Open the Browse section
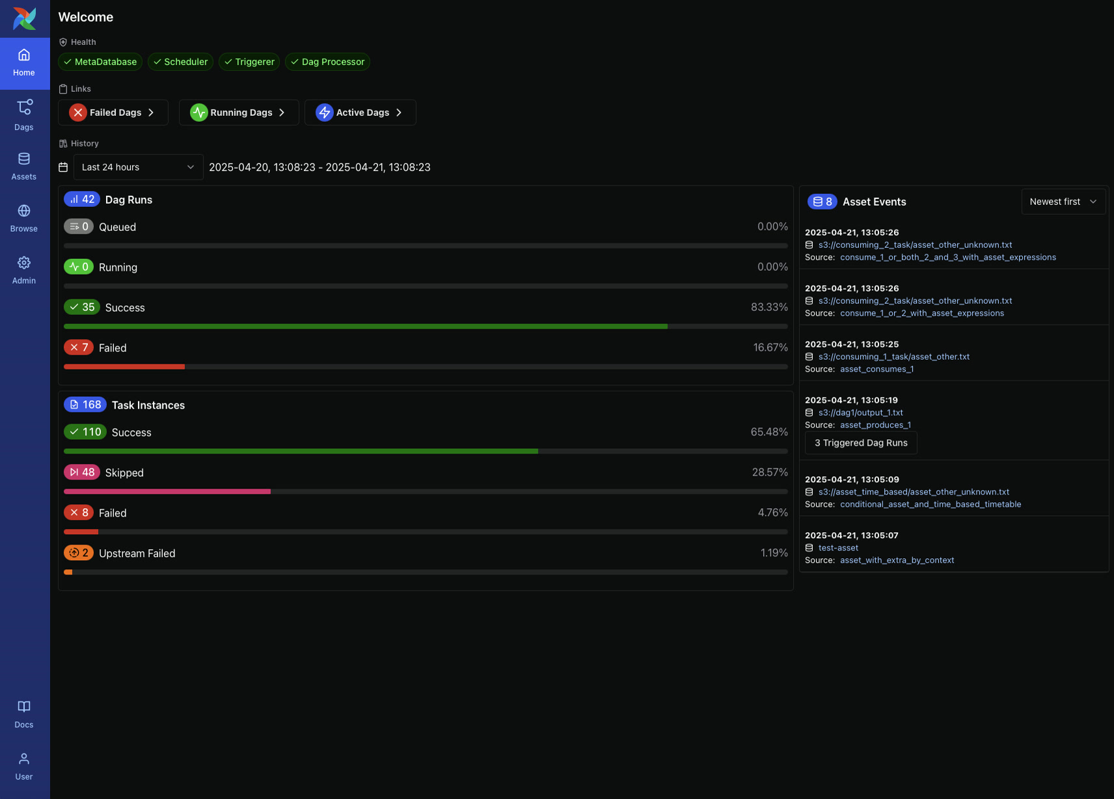The height and width of the screenshot is (799, 1114). [24, 217]
